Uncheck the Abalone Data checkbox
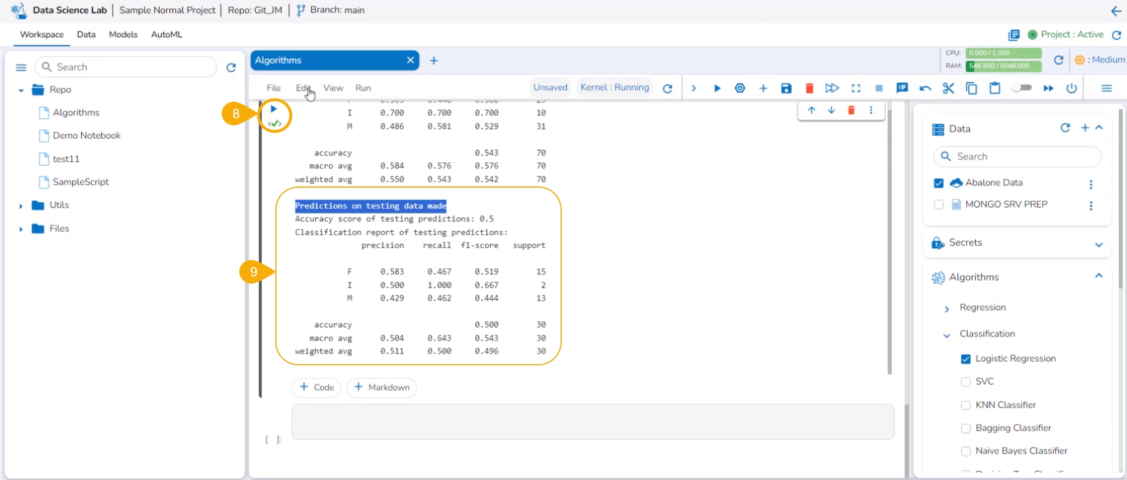Image resolution: width=1127 pixels, height=480 pixels. tap(938, 183)
